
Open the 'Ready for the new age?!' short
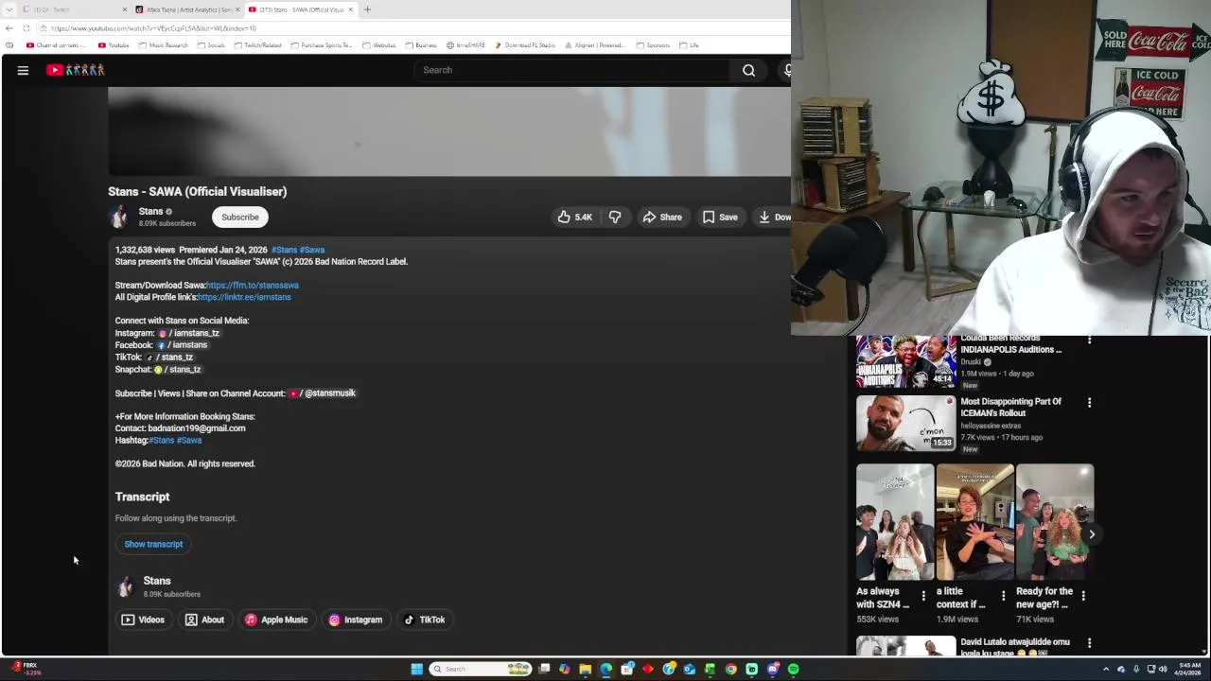pos(1055,522)
